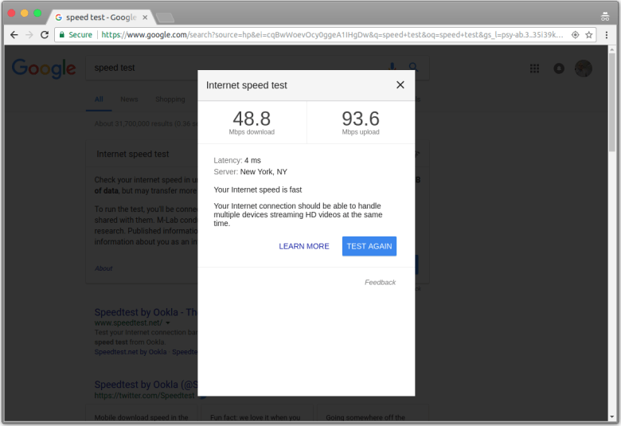Open the Google apps grid
This screenshot has height=426, width=621.
(534, 68)
